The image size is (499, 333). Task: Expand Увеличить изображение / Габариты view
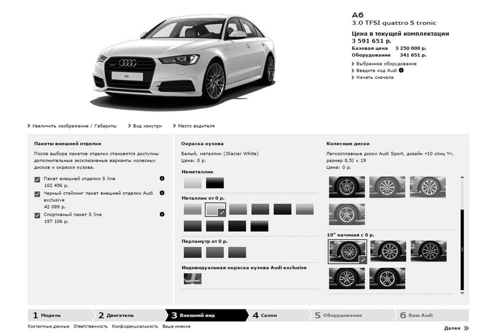click(74, 126)
